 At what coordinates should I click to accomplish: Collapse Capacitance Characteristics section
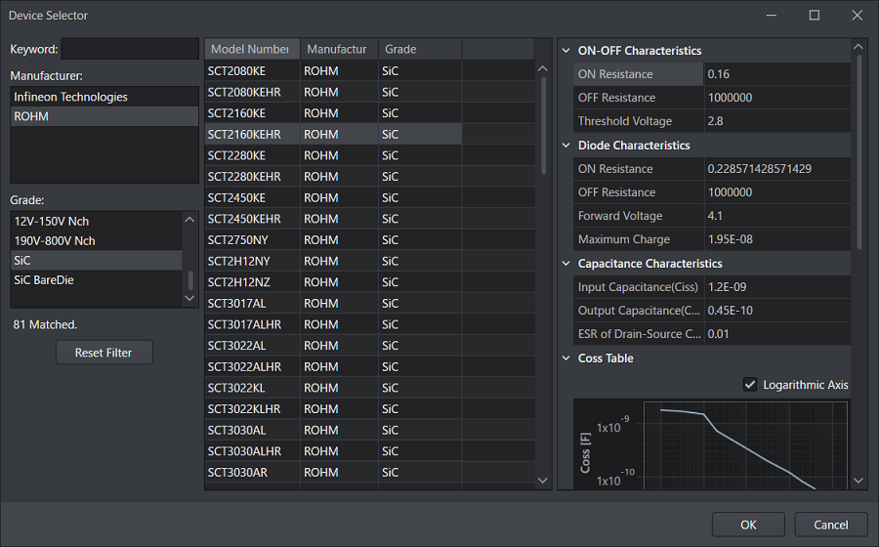pyautogui.click(x=566, y=264)
